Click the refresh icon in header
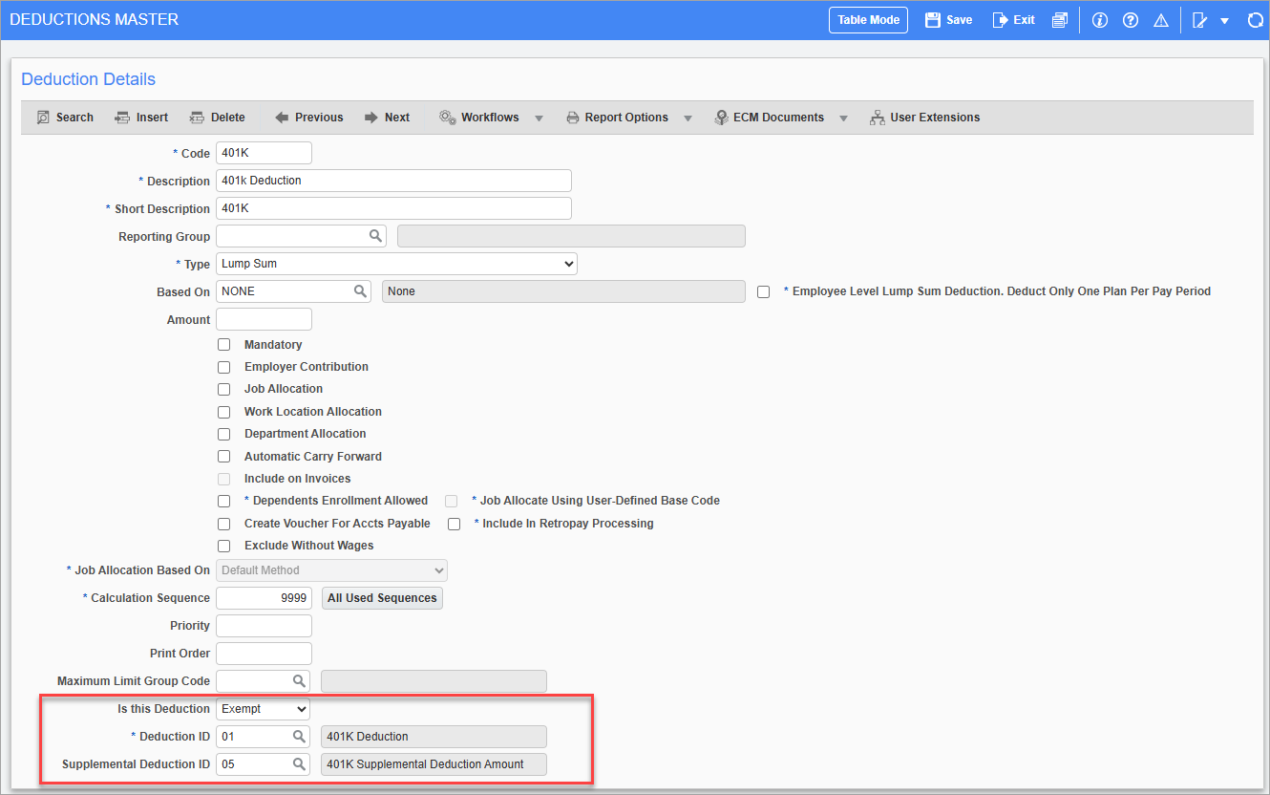1270x795 pixels. [x=1255, y=20]
